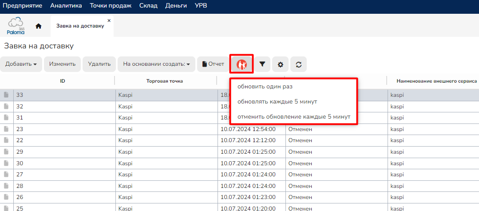Click the Отчет report button
This screenshot has height=211, width=479.
(213, 64)
